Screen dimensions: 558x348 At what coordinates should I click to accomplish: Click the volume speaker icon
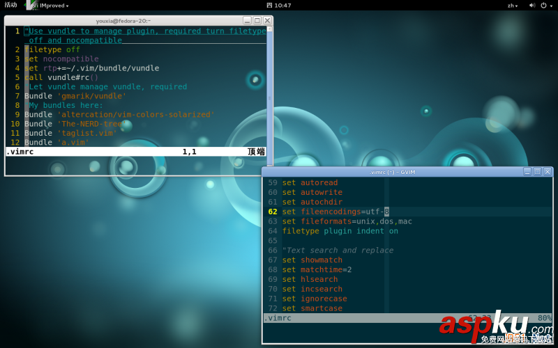532,6
